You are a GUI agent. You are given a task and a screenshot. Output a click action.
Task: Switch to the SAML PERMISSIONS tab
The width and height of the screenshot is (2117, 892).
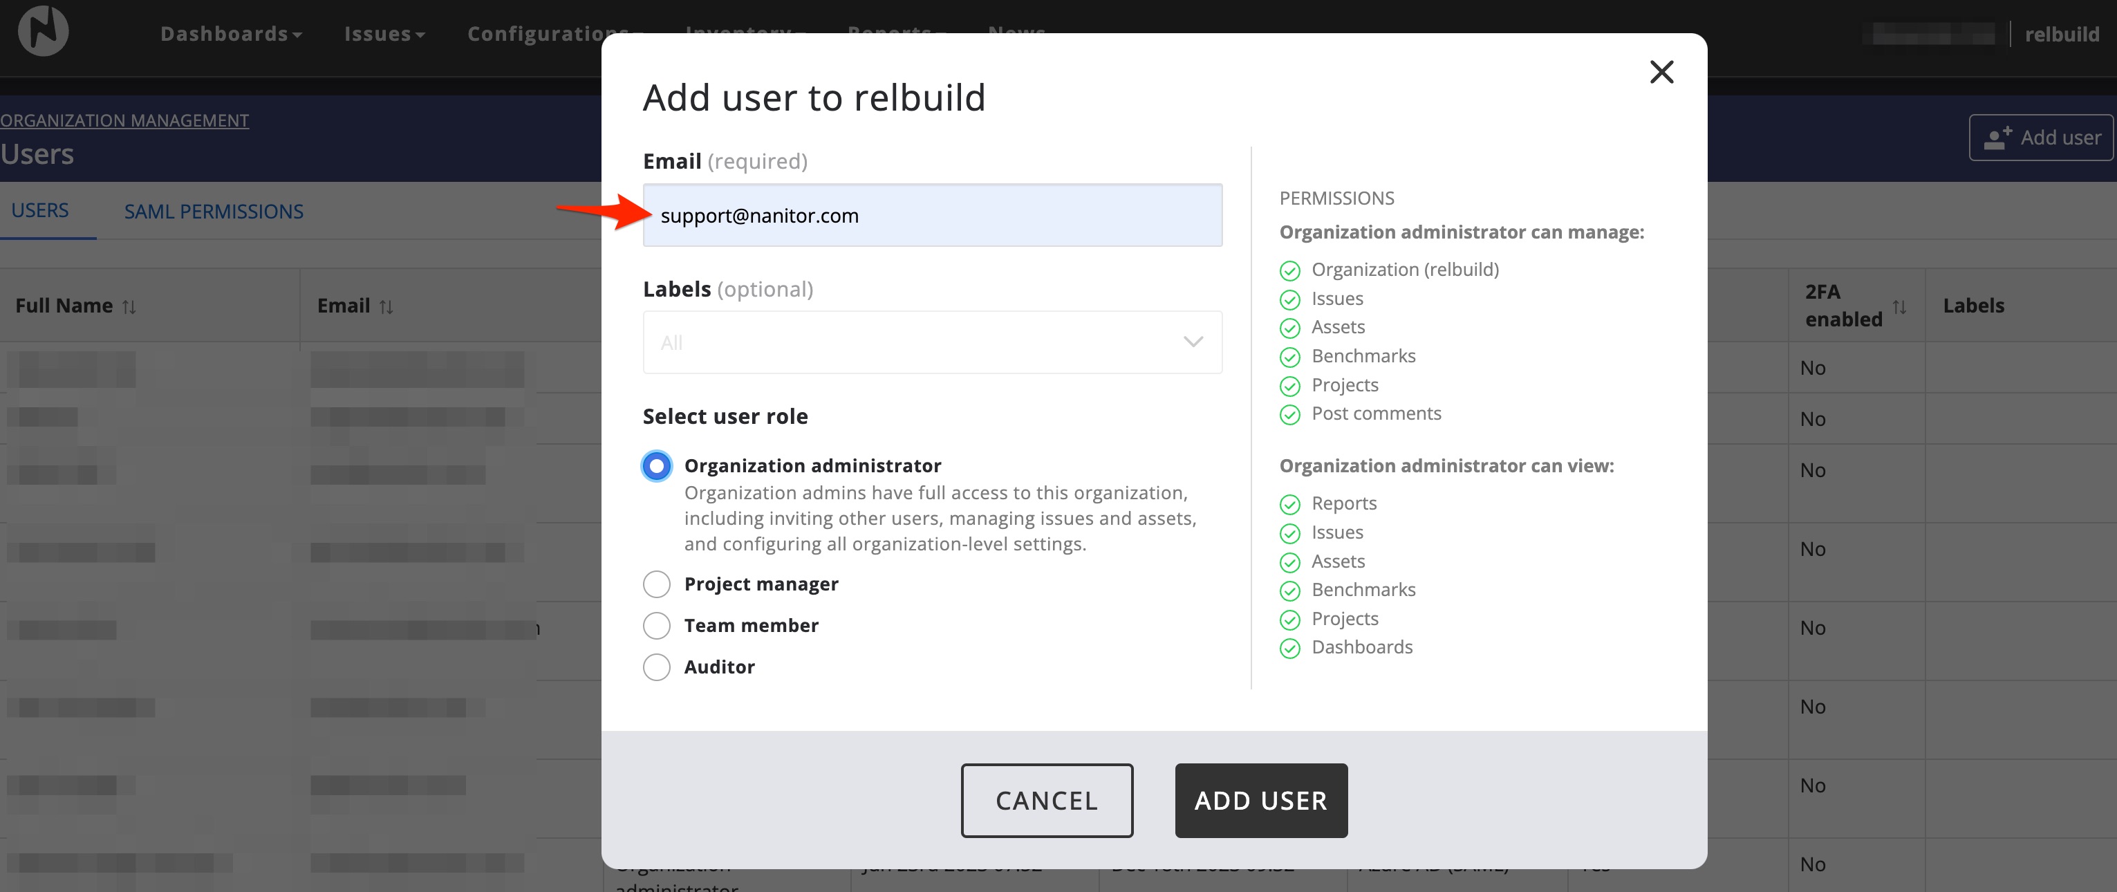[x=213, y=212]
